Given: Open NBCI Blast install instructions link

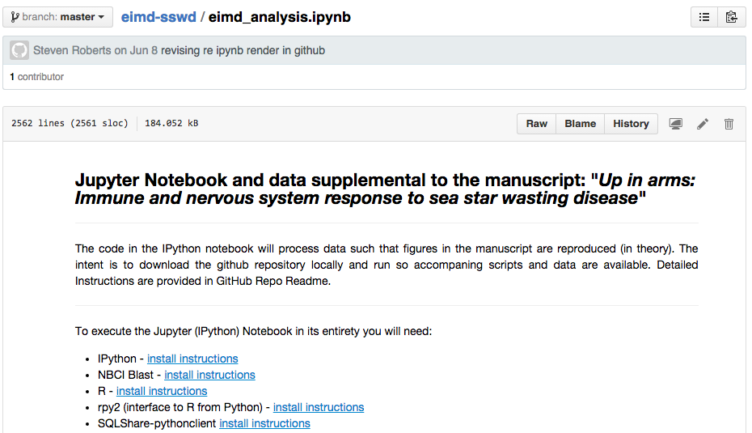Looking at the screenshot, I should [x=209, y=375].
